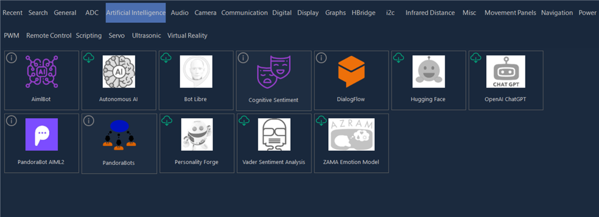Click the Bot Libre label
Image resolution: width=599 pixels, height=217 pixels.
(195, 99)
